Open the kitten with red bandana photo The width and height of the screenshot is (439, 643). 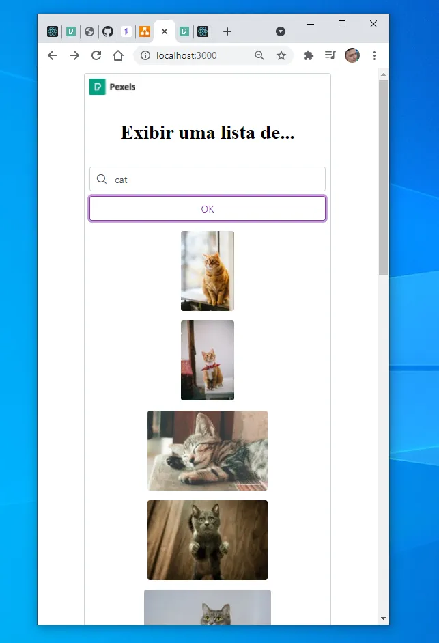point(208,361)
